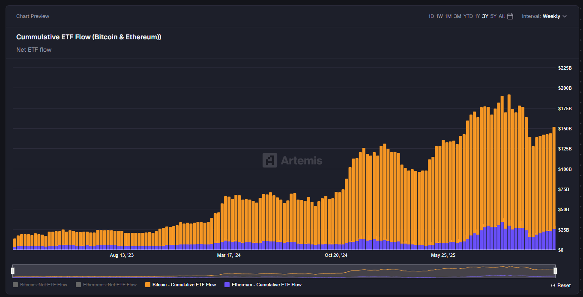Select the 1D time range
Image resolution: width=583 pixels, height=297 pixels.
point(431,16)
